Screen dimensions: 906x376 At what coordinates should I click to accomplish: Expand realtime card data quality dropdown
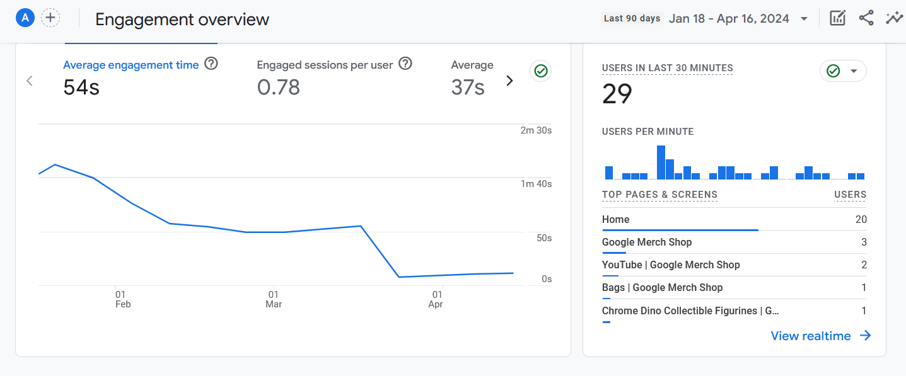pos(853,71)
